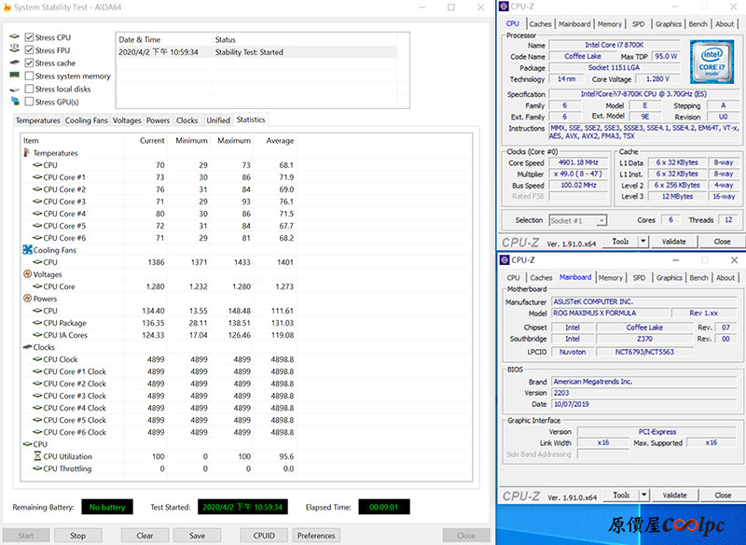This screenshot has width=746, height=545.
Task: Disable the Stress CPU checkbox
Action: click(x=30, y=37)
